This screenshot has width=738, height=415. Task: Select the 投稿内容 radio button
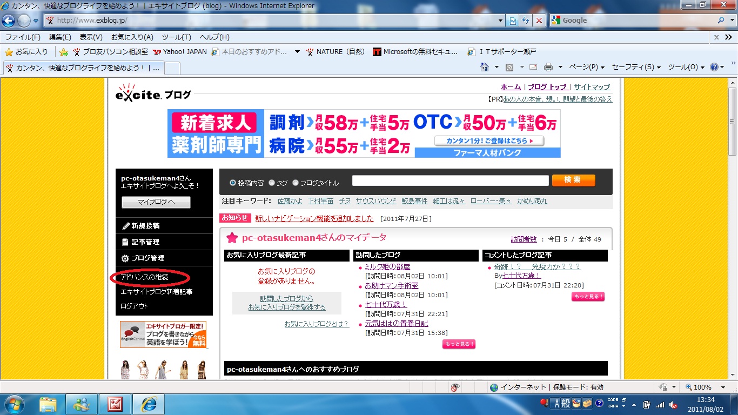(x=233, y=183)
